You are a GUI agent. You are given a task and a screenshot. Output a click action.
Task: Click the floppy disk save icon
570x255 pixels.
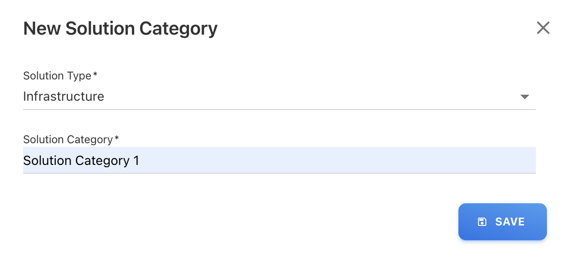click(482, 222)
